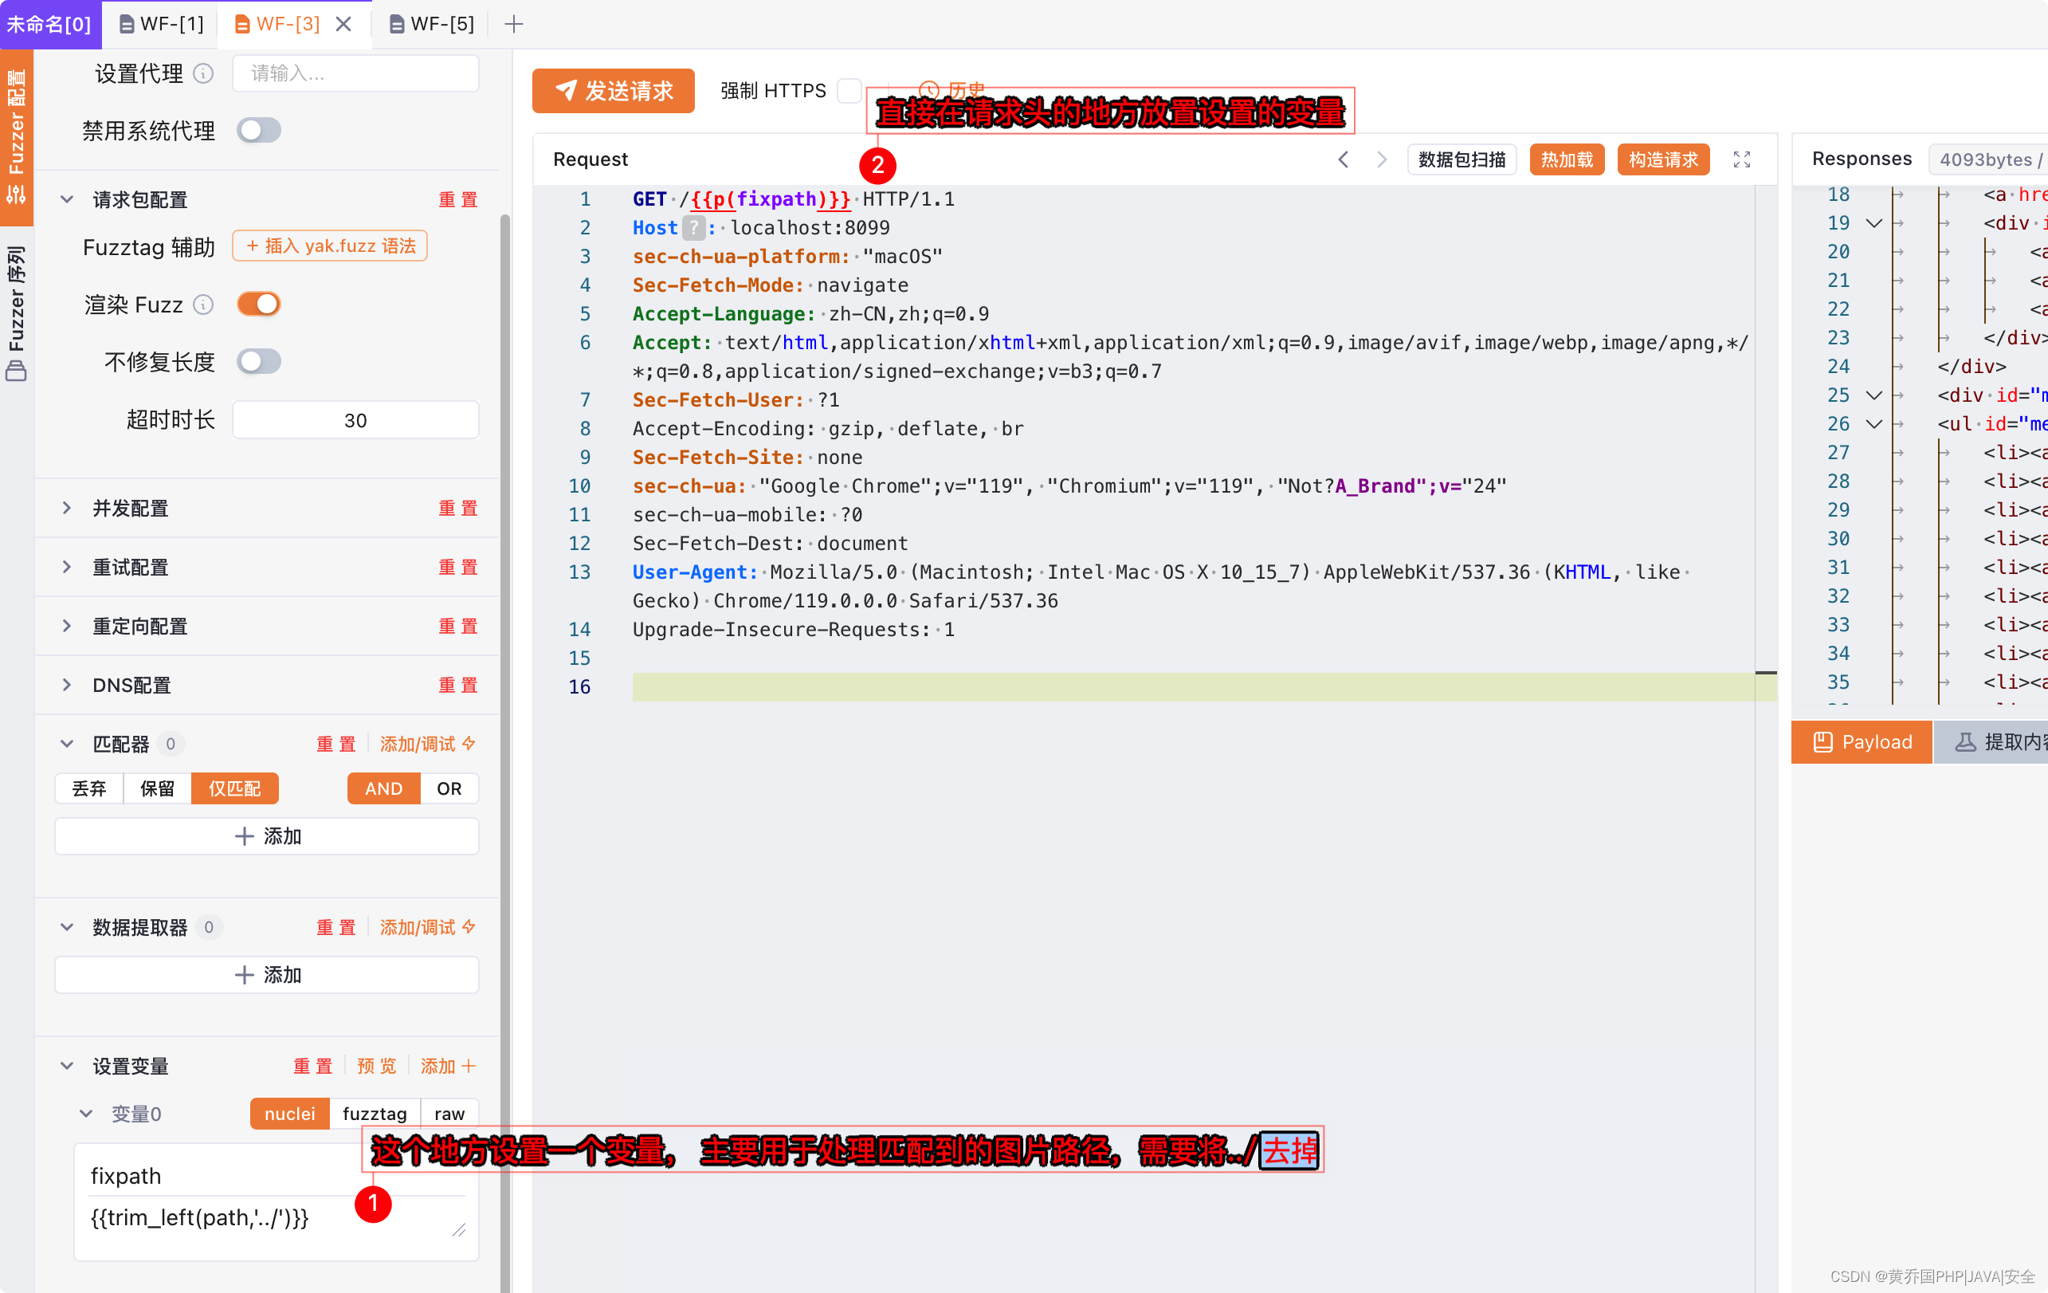Switch to the WF-[5] tab
The height and width of the screenshot is (1293, 2048).
432,24
